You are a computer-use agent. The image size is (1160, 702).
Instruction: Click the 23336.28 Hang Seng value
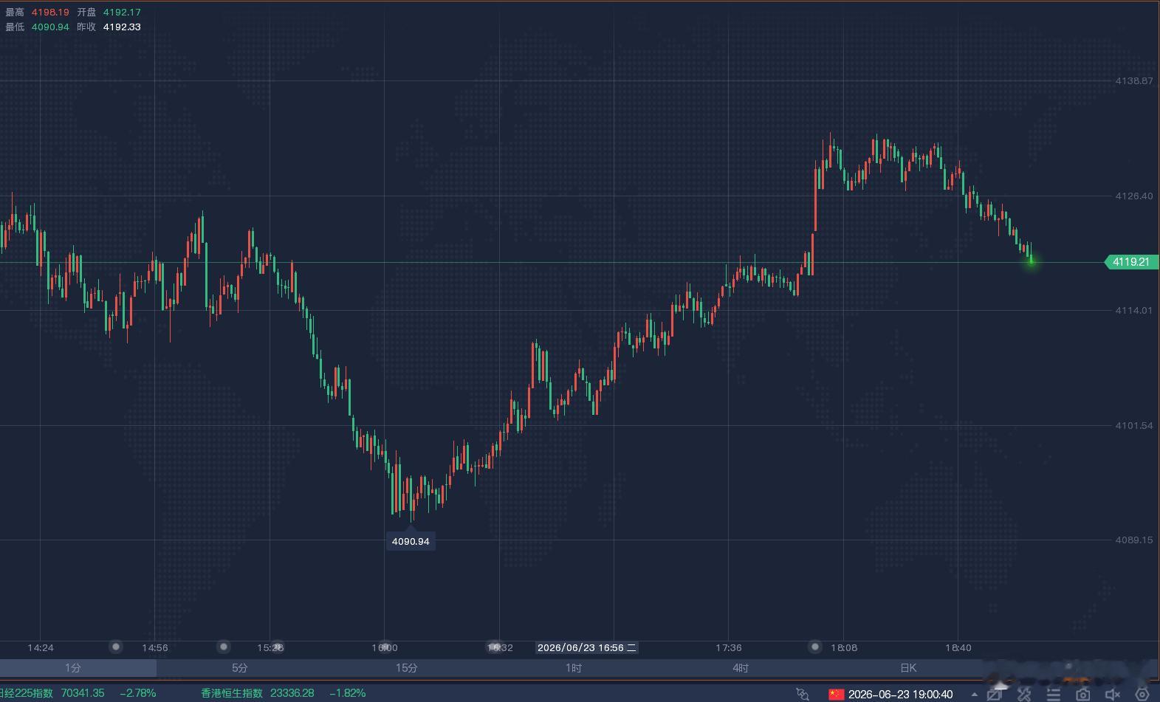[x=292, y=693]
